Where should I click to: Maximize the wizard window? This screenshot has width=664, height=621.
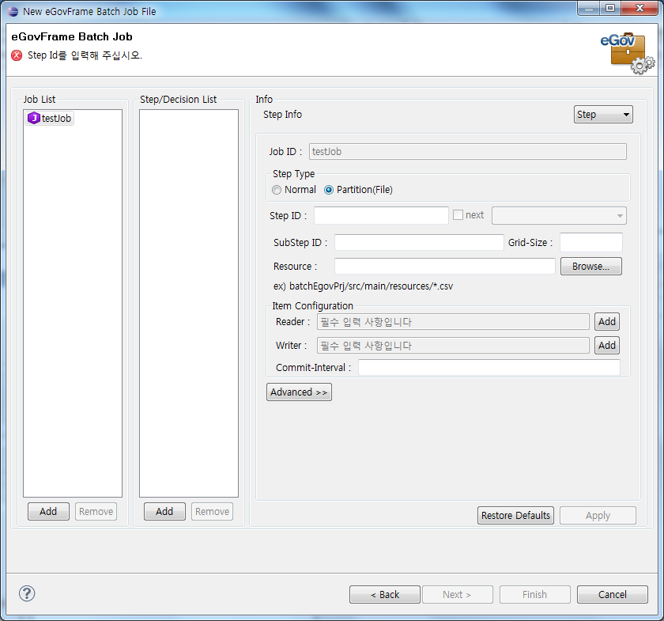click(x=610, y=8)
